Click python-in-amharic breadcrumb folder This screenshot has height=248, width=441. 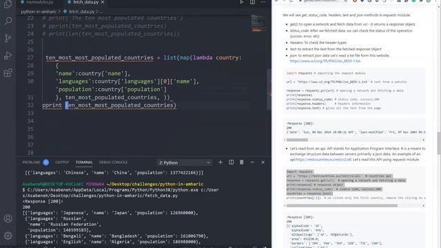click(x=39, y=12)
